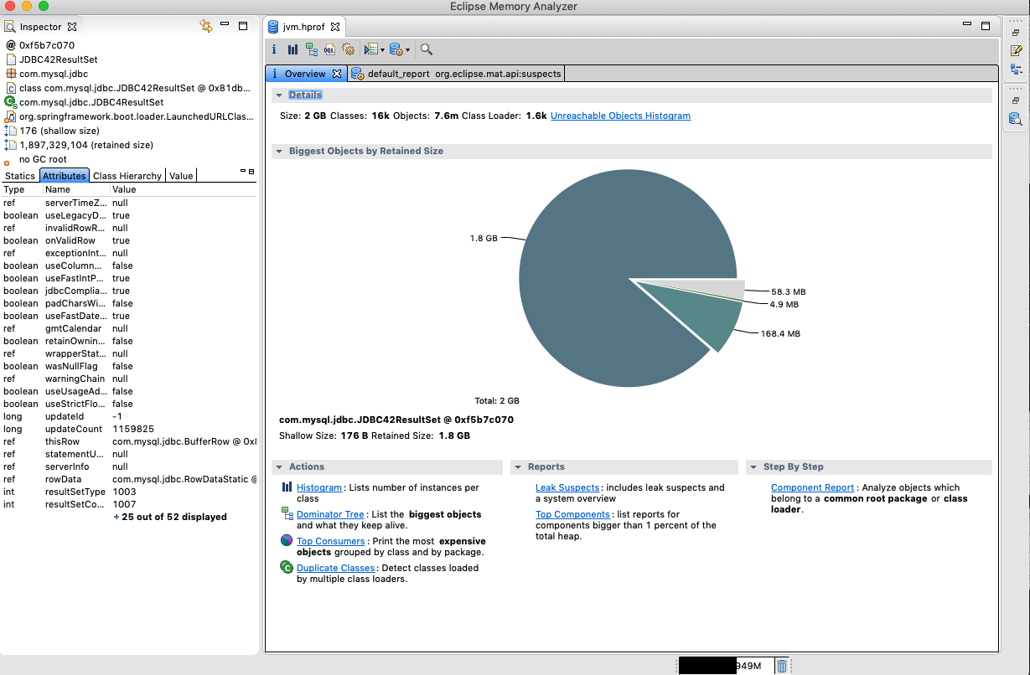Screen dimensions: 1030x675
Task: Activate the jvm.hprof editor tab
Action: 303,27
